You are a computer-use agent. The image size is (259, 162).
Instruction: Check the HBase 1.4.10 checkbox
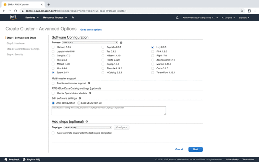point(103,55)
